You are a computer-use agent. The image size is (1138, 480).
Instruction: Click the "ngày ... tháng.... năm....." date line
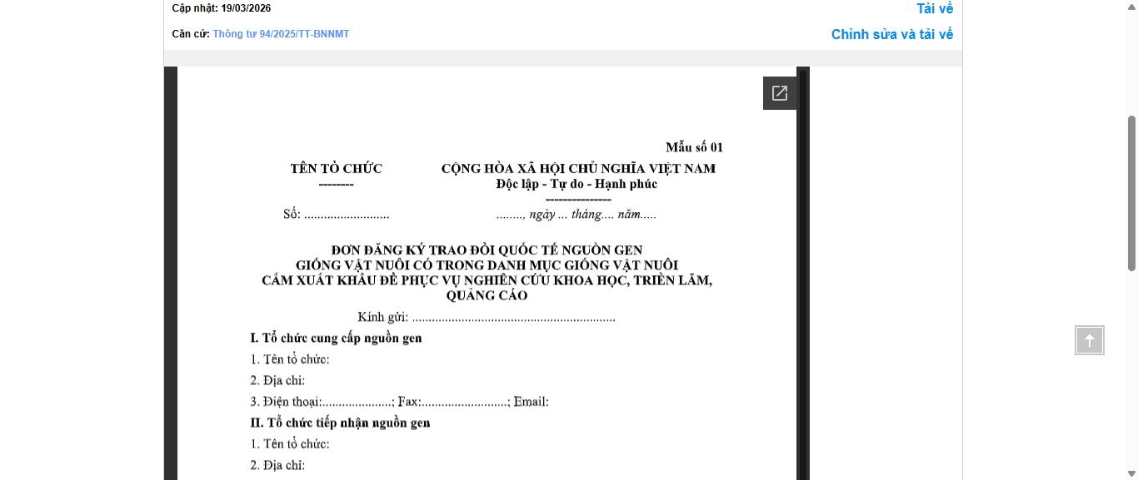click(576, 214)
